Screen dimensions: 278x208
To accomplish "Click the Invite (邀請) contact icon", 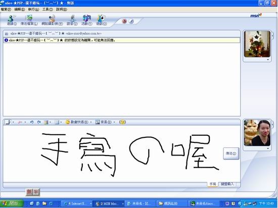I will (12, 20).
